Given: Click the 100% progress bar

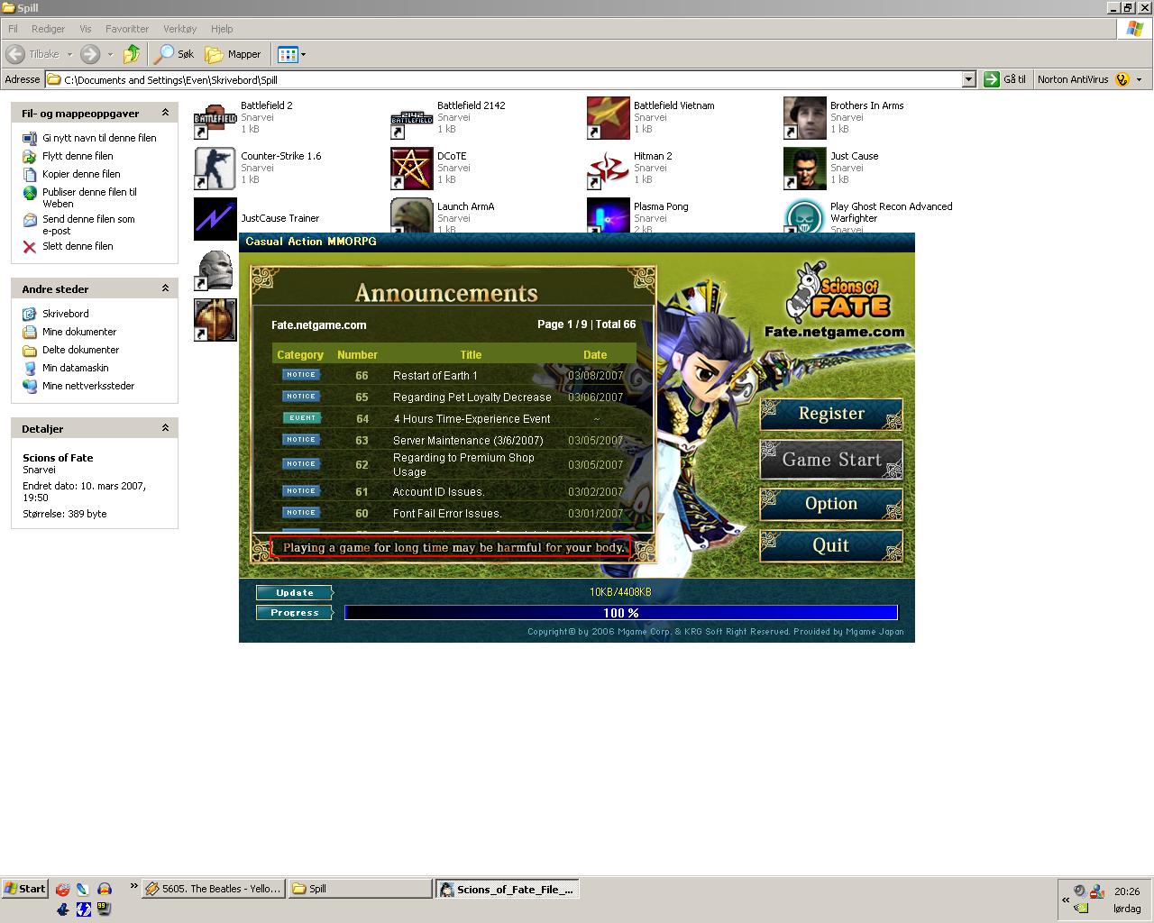Looking at the screenshot, I should point(621,613).
